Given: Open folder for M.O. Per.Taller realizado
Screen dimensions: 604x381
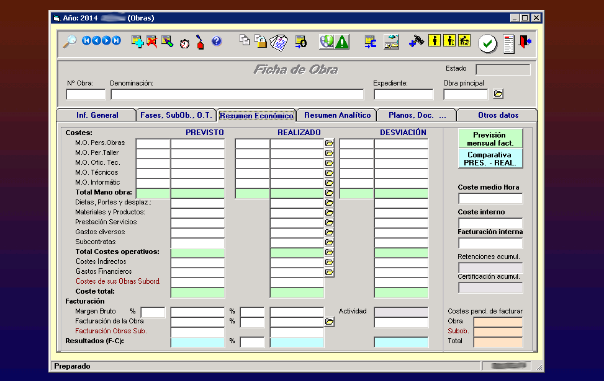Looking at the screenshot, I should [x=329, y=153].
